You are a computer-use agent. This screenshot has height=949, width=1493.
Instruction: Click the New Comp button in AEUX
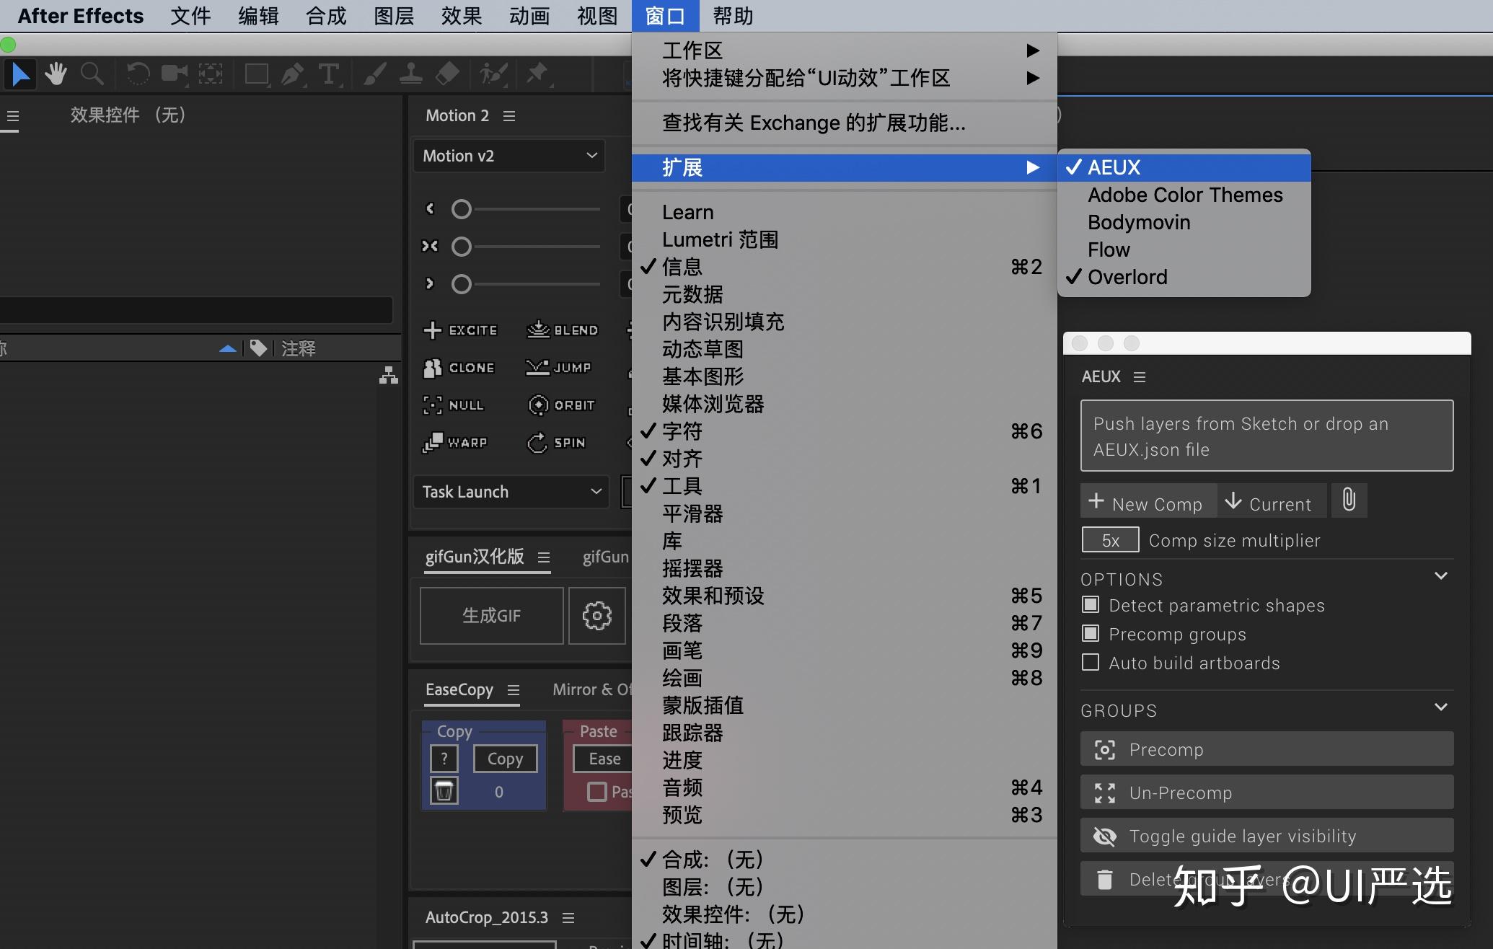[x=1148, y=501]
